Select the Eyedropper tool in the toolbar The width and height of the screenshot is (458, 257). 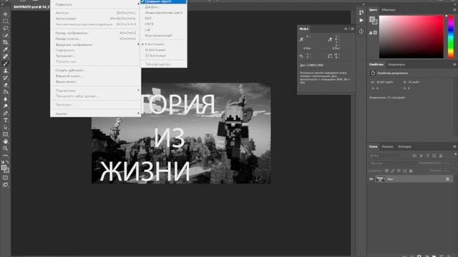point(5,49)
